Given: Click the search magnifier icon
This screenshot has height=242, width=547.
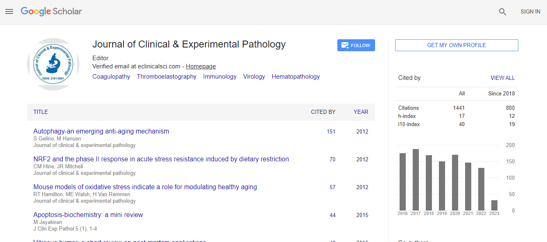Looking at the screenshot, I should [502, 12].
